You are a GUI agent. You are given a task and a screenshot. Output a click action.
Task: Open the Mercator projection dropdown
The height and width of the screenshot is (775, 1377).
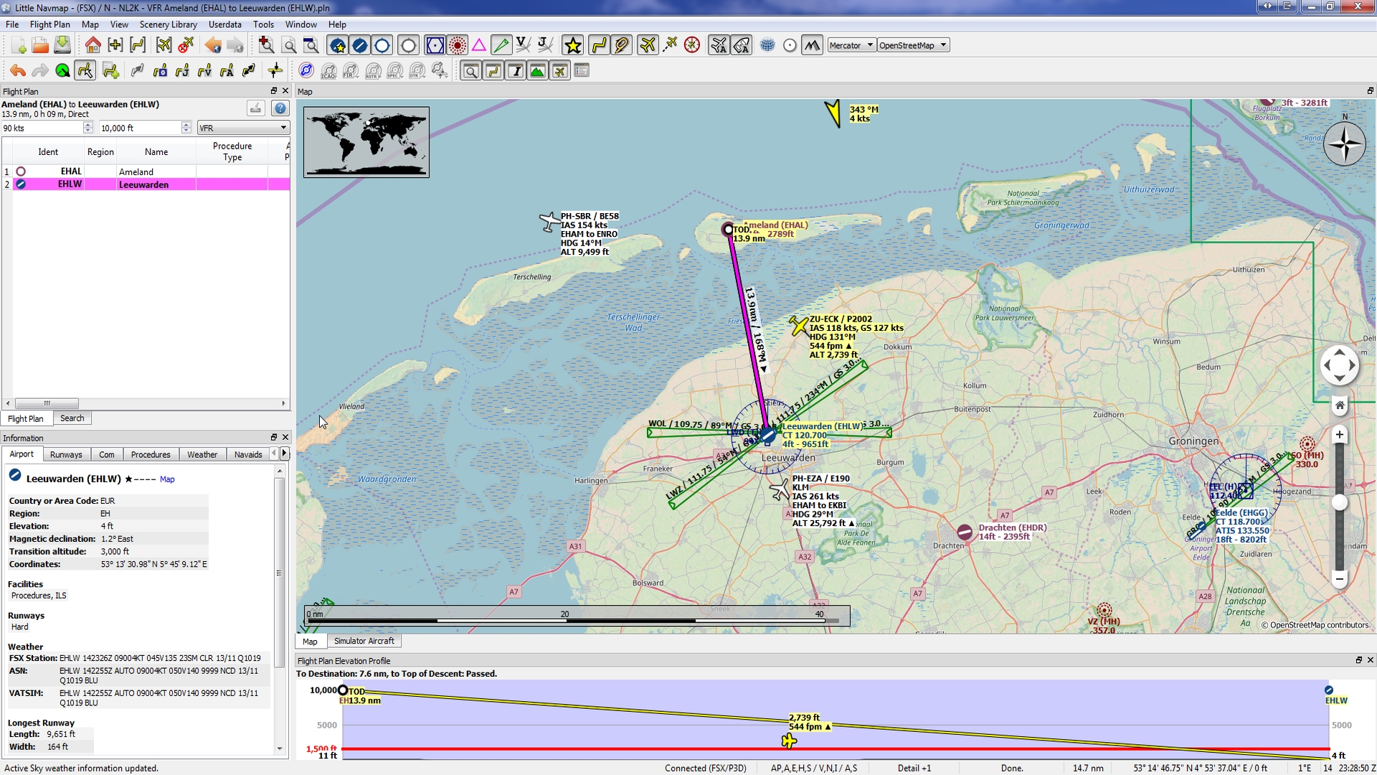(x=851, y=45)
